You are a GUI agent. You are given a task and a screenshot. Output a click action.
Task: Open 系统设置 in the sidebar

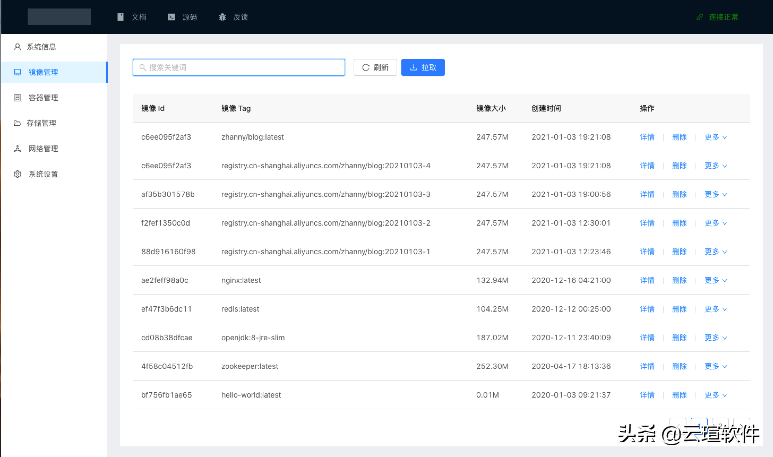point(54,174)
